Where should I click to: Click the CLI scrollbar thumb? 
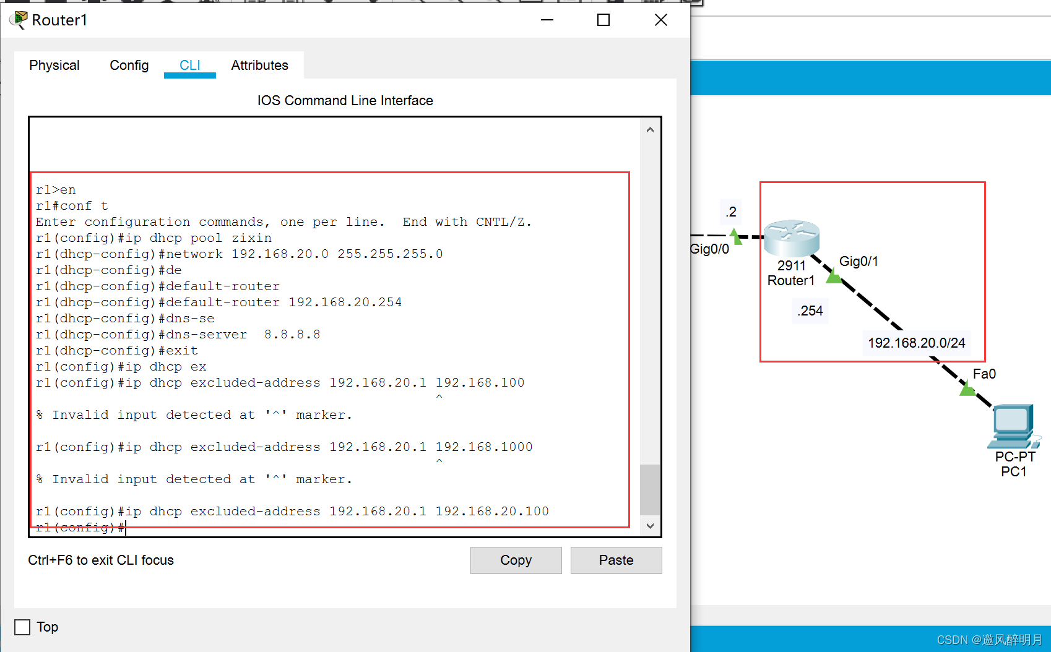coord(650,489)
